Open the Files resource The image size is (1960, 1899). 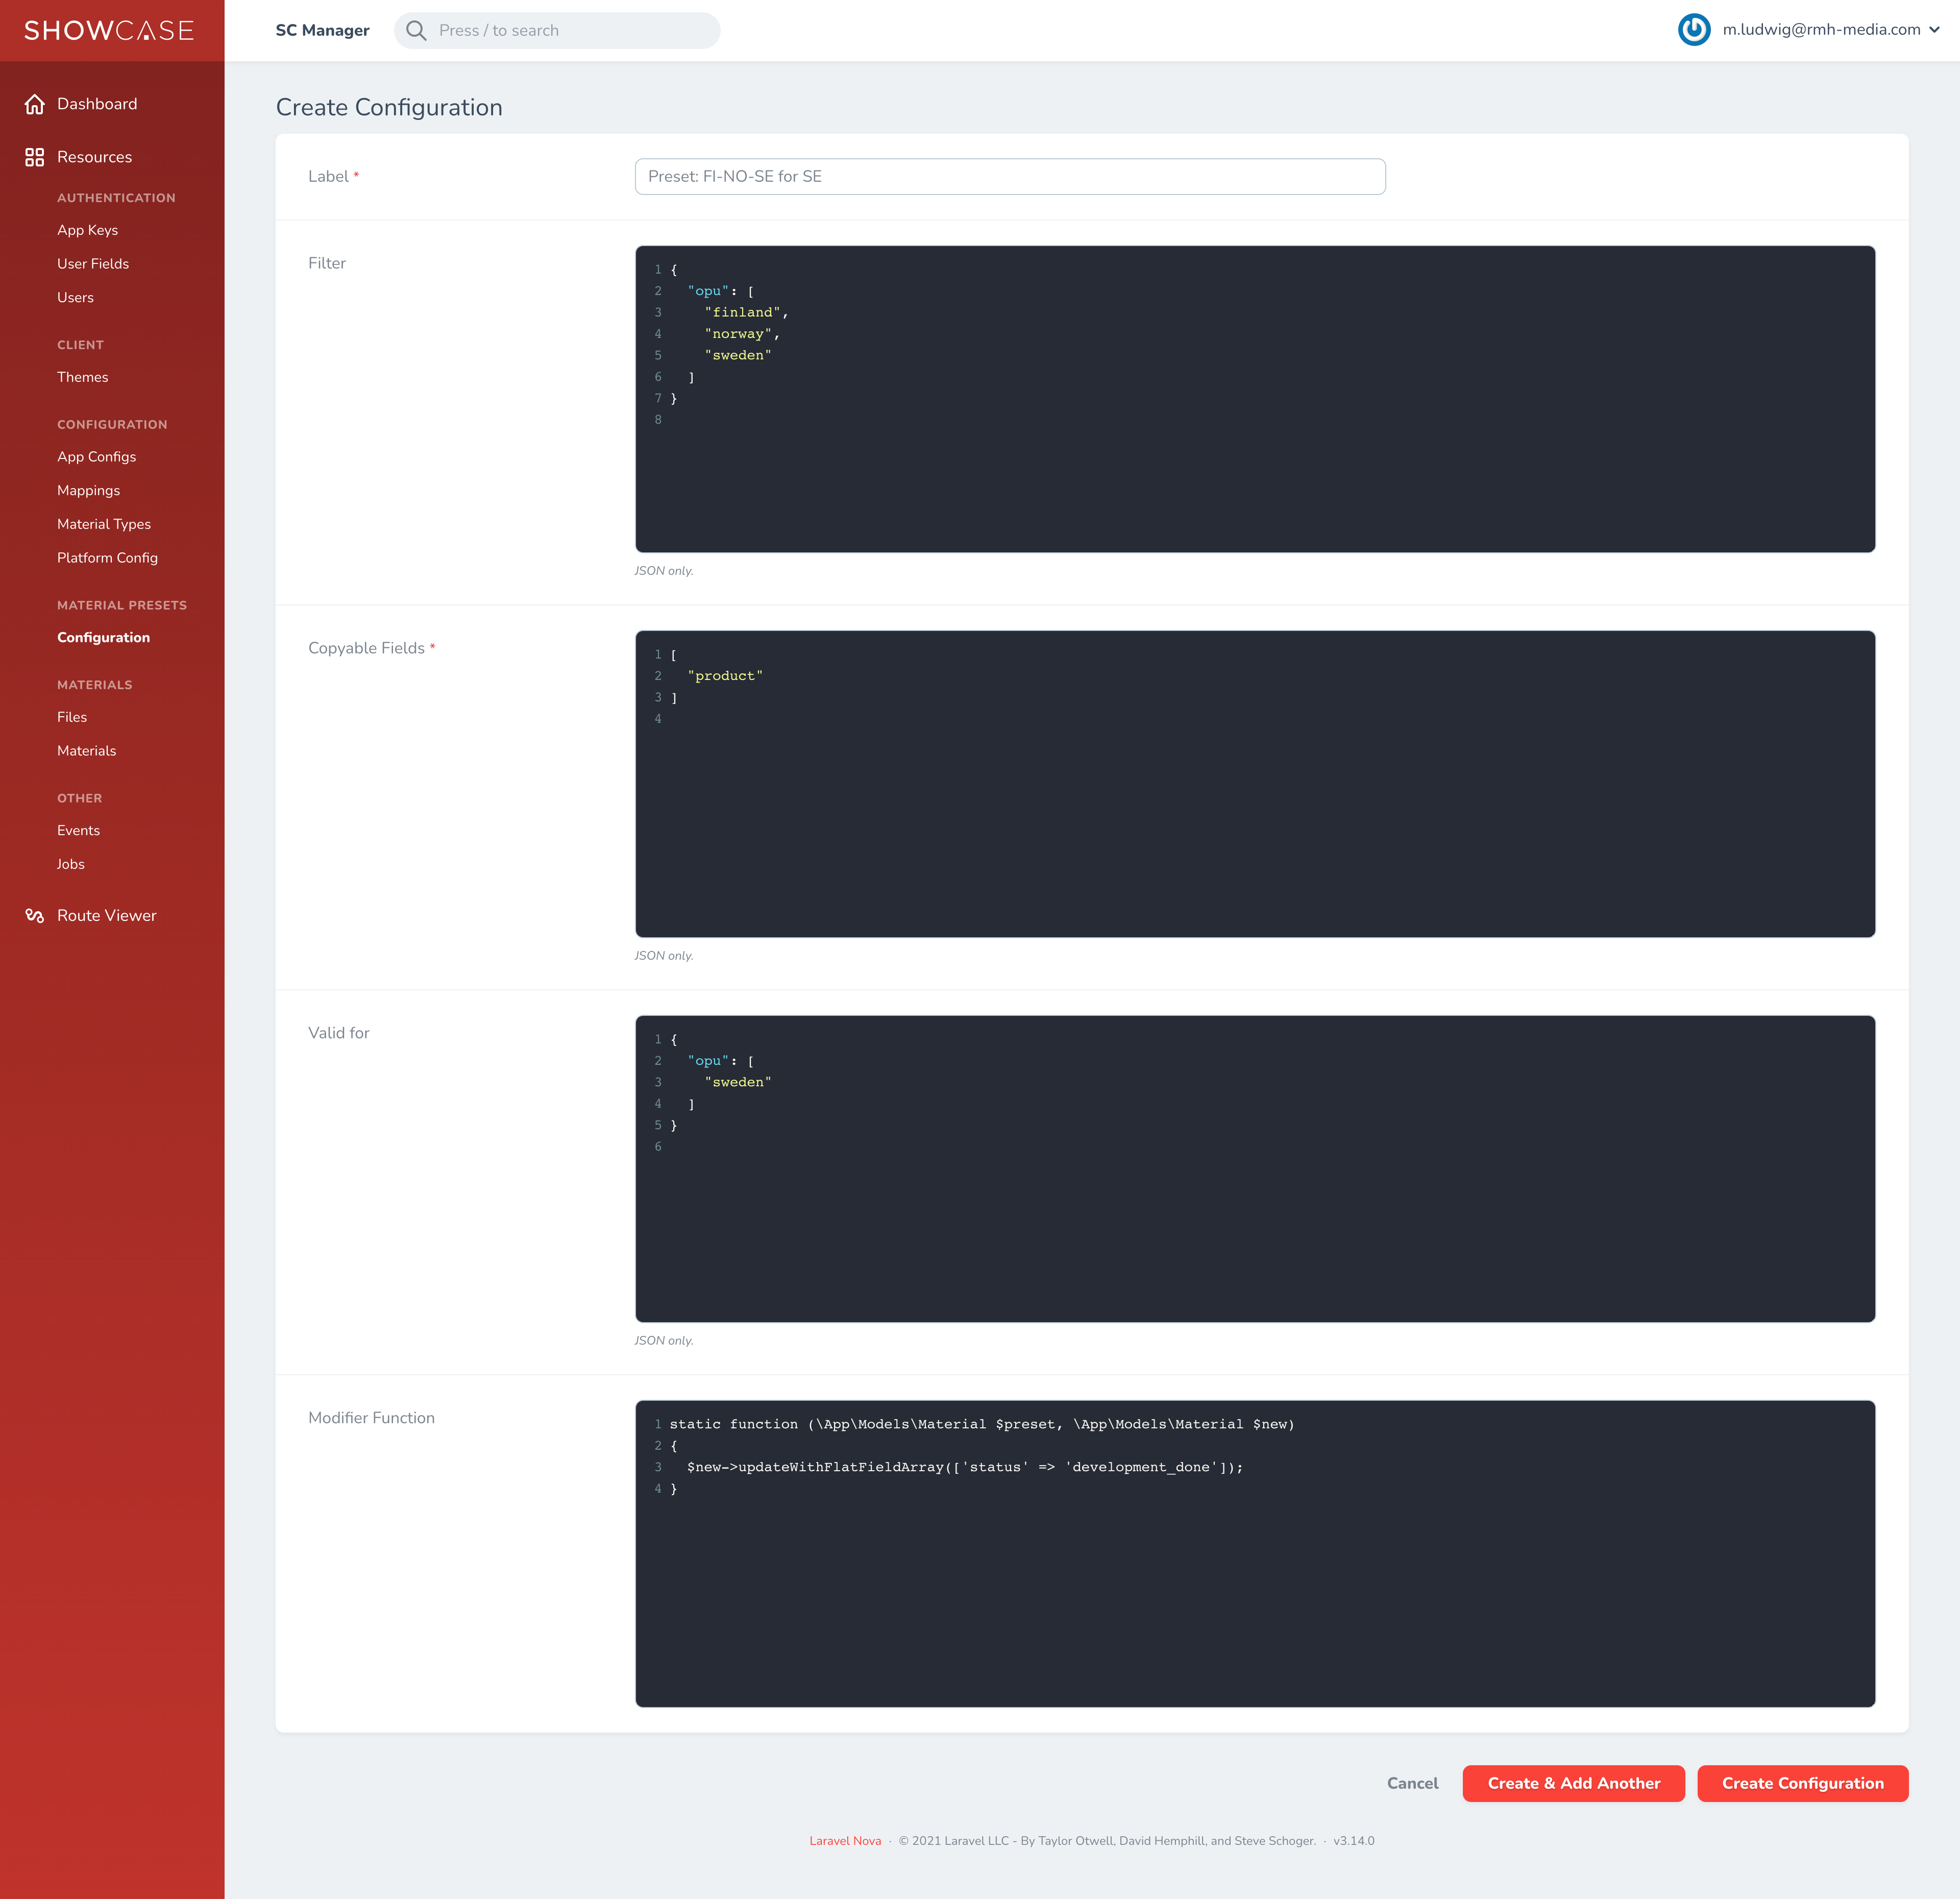(72, 717)
